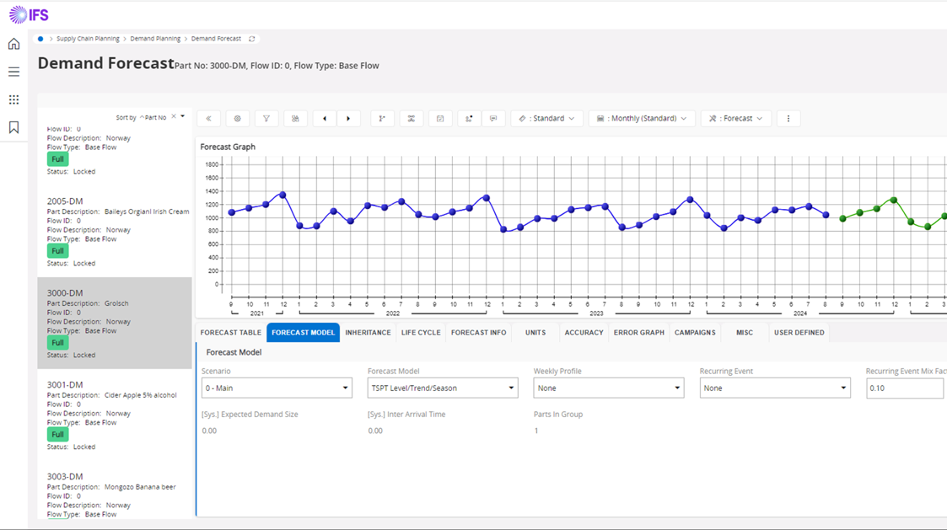
Task: Switch to the Units tab
Action: point(535,333)
